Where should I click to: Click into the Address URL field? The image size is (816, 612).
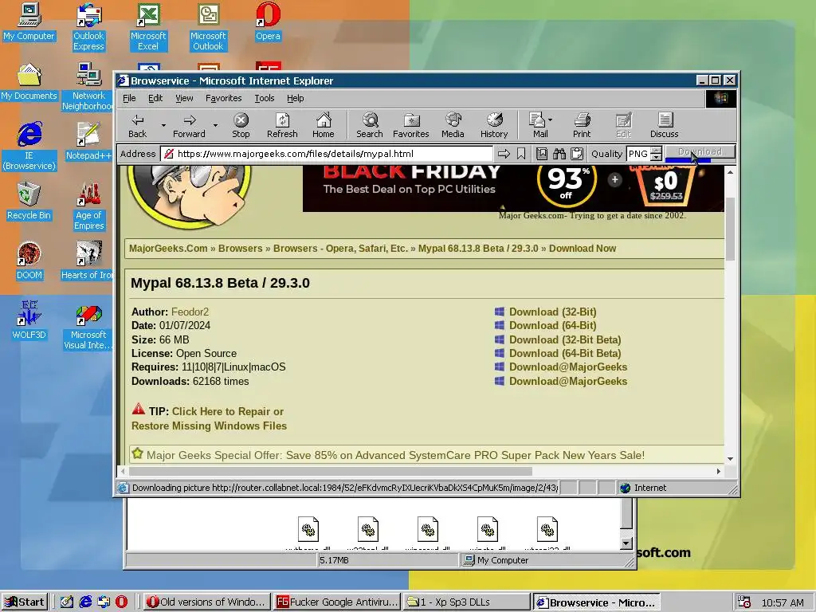[x=328, y=154]
